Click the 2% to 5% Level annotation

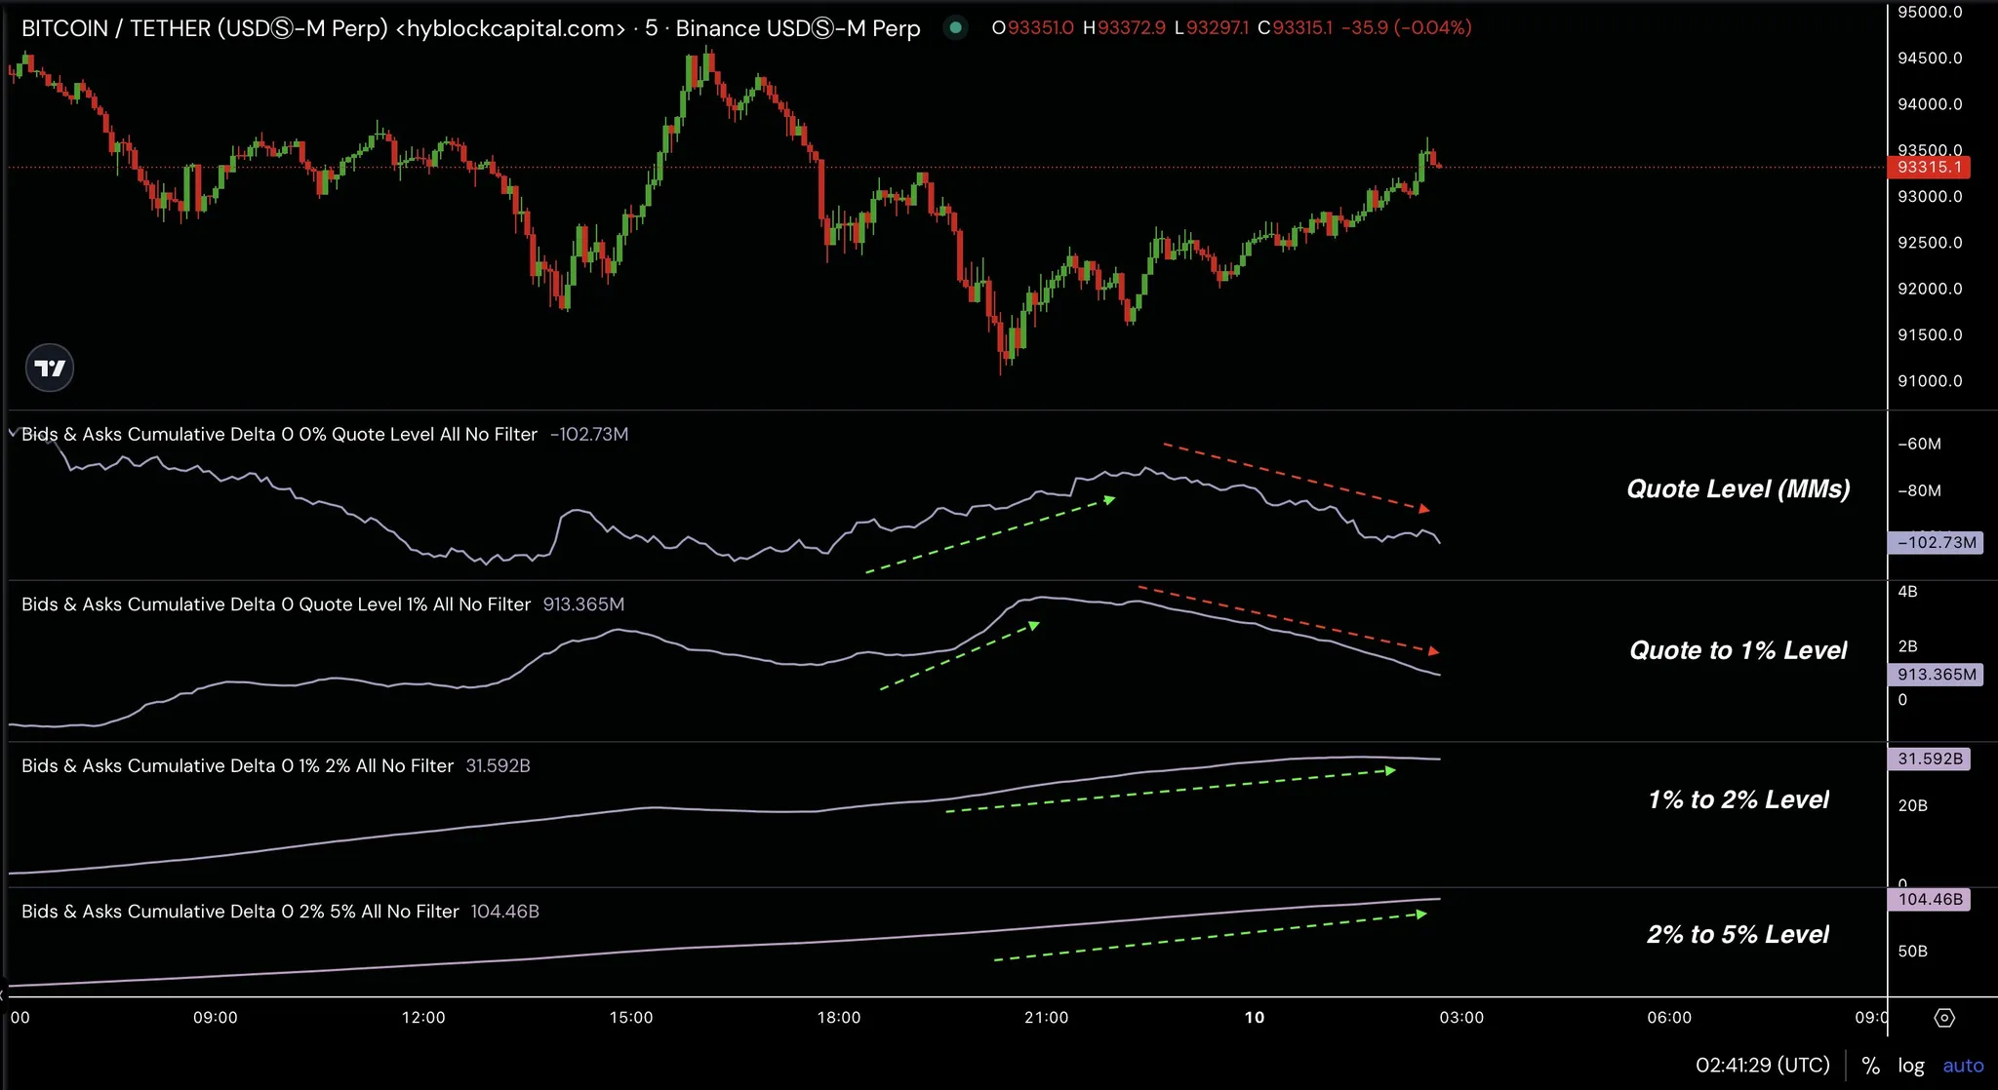pos(1738,934)
